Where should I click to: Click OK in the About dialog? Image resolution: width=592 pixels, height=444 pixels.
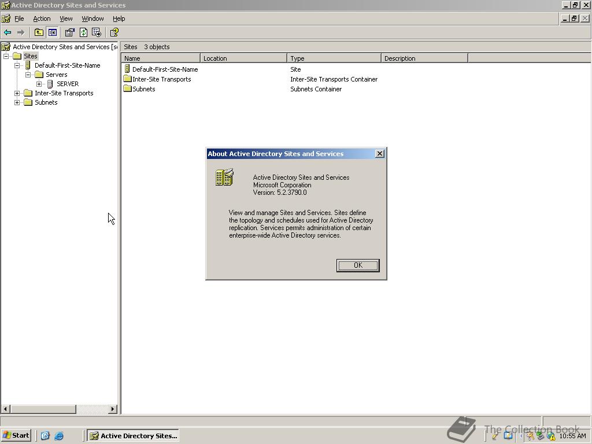point(358,265)
